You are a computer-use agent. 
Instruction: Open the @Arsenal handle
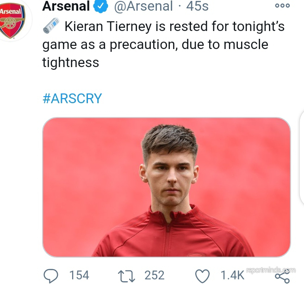click(x=143, y=6)
